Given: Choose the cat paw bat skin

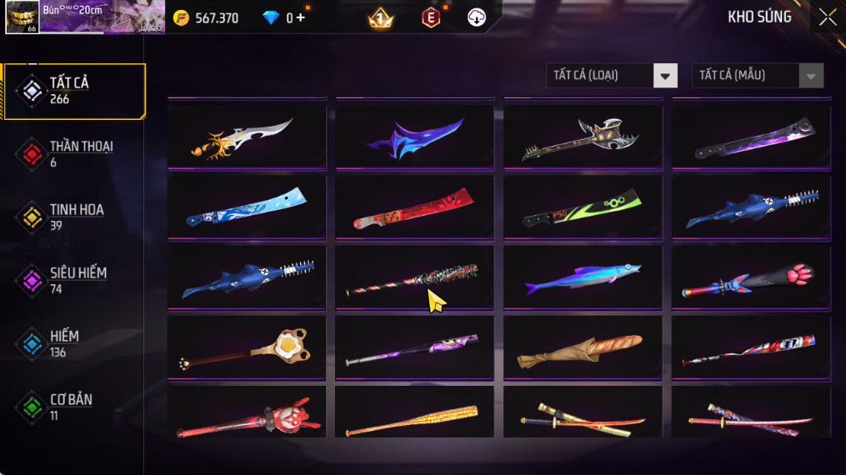Looking at the screenshot, I should pos(751,277).
